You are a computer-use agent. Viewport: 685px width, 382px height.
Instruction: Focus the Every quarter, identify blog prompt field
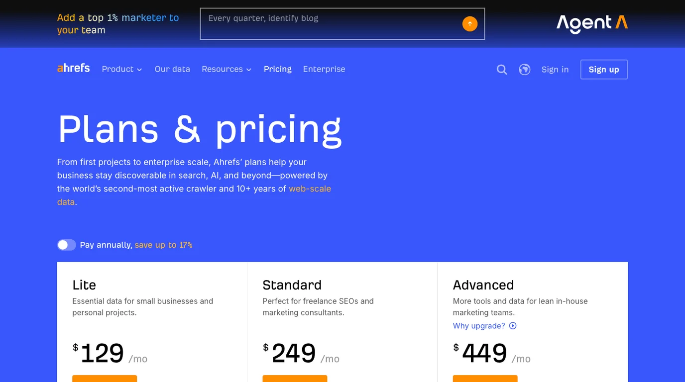342,23
